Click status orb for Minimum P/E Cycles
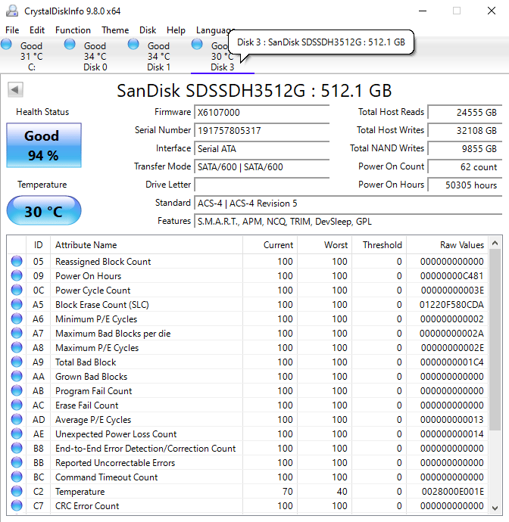Screen dimensions: 509x522 click(x=17, y=318)
